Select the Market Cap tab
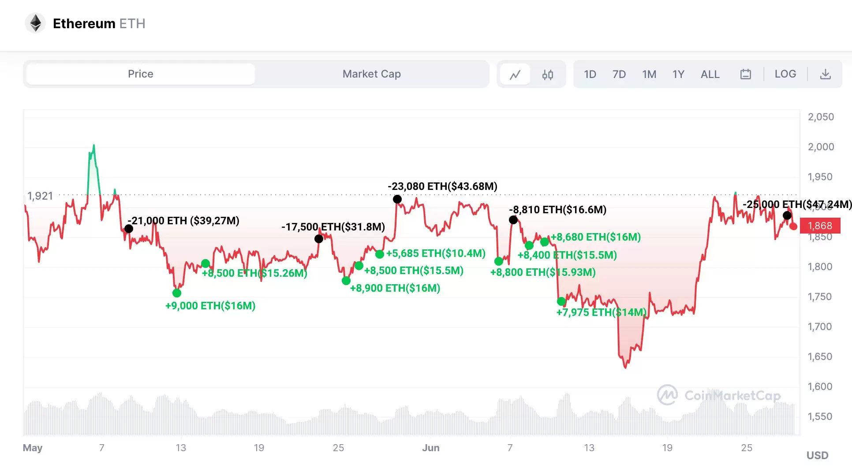The width and height of the screenshot is (852, 475). (371, 74)
